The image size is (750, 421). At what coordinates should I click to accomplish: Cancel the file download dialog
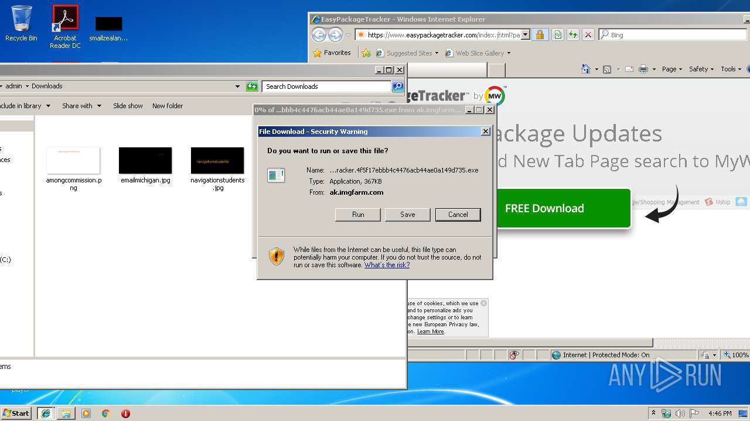point(458,215)
